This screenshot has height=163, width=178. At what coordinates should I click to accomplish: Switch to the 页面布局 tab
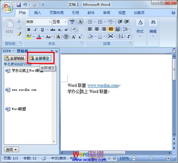tap(57, 13)
